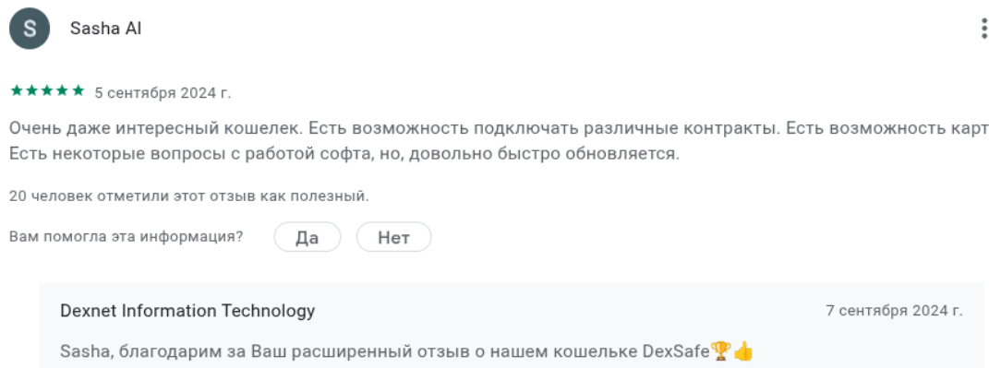
Task: Click the first green rating star
Action: coord(17,90)
